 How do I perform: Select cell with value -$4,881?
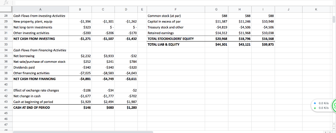(x=80, y=79)
